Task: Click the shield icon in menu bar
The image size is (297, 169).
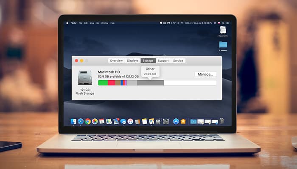Action: (x=161, y=23)
